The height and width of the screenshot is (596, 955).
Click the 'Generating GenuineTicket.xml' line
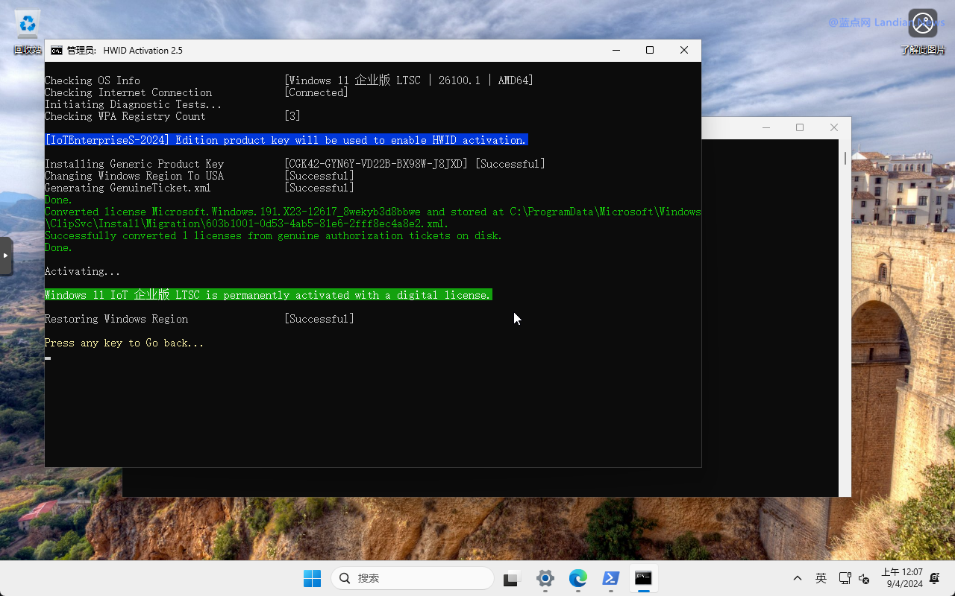[199, 188]
